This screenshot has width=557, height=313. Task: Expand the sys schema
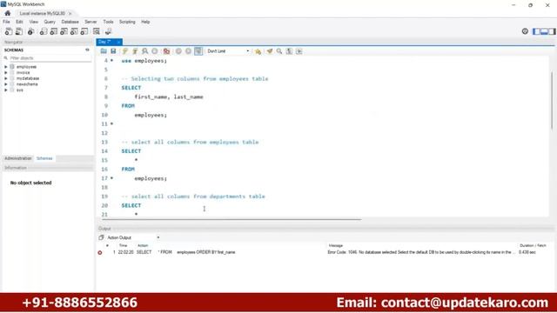point(6,90)
